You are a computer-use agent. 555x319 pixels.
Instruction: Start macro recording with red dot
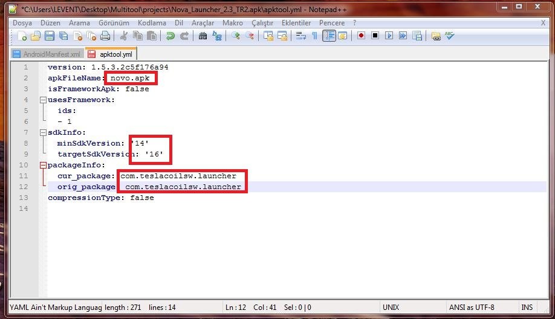[361, 36]
